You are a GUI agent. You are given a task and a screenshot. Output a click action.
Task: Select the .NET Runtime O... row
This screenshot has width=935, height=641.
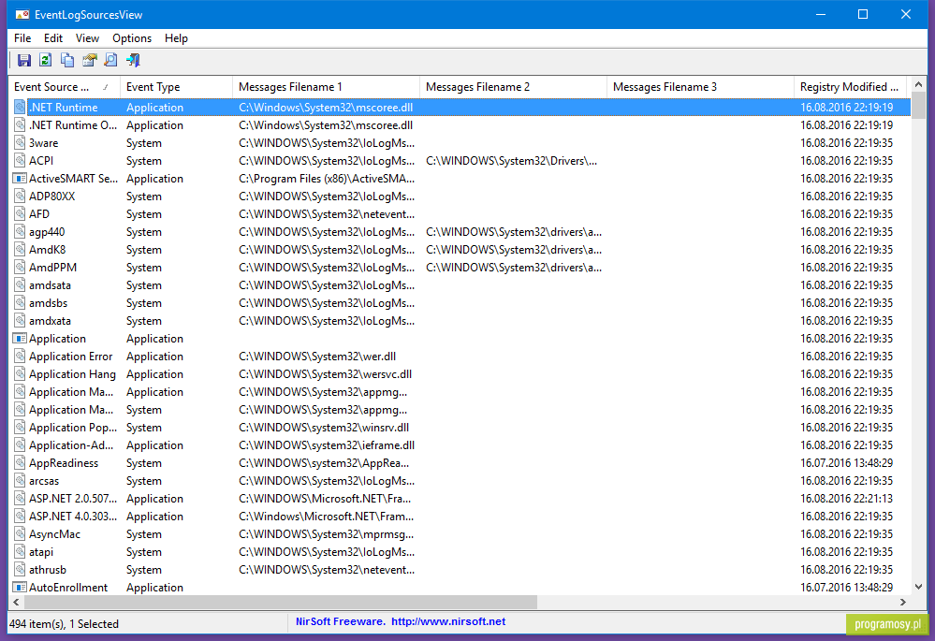pos(460,125)
